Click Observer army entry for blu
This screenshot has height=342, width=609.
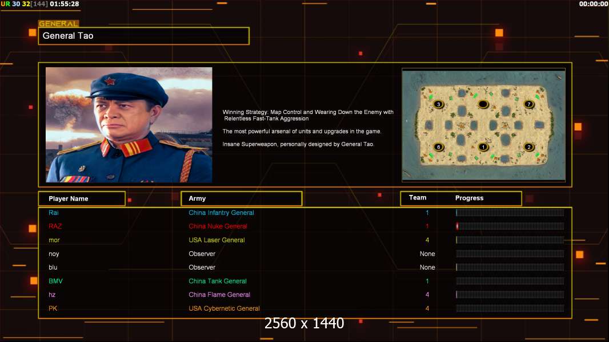[x=202, y=267]
